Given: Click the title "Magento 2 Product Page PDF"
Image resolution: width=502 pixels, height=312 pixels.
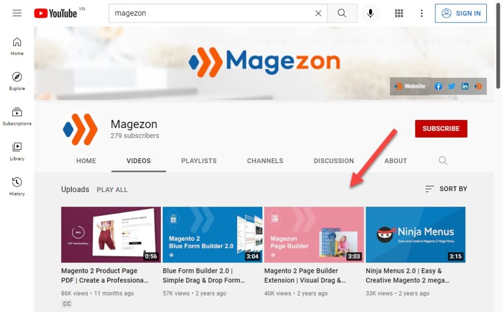Looking at the screenshot, I should (105, 276).
